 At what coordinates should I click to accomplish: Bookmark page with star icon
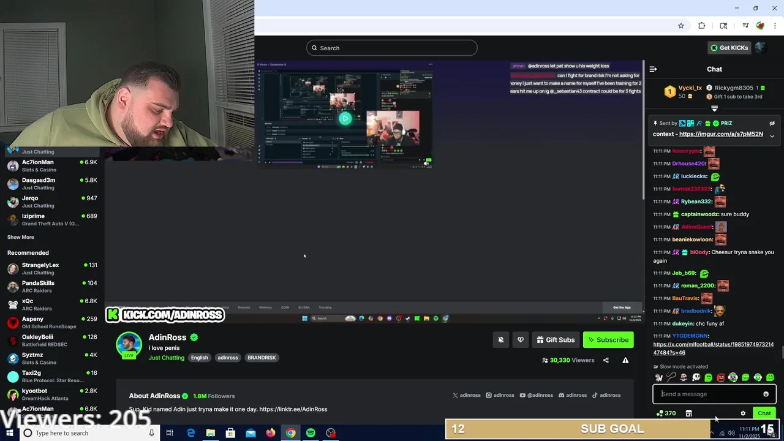coord(680,26)
